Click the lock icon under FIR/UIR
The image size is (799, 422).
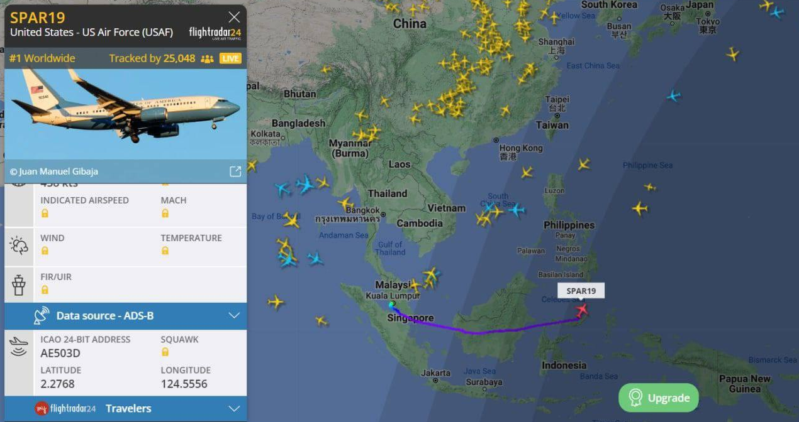point(45,290)
